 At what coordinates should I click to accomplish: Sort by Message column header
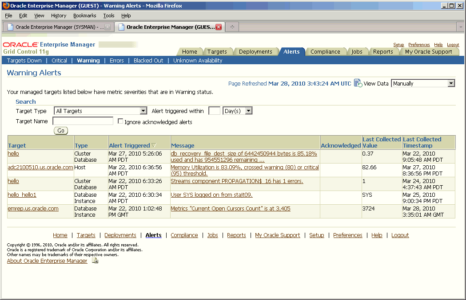[183, 145]
